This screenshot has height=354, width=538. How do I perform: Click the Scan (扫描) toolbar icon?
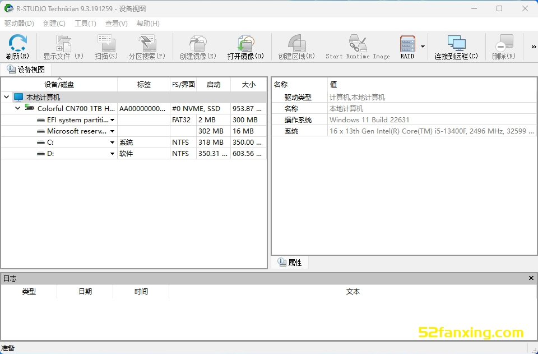pos(106,43)
